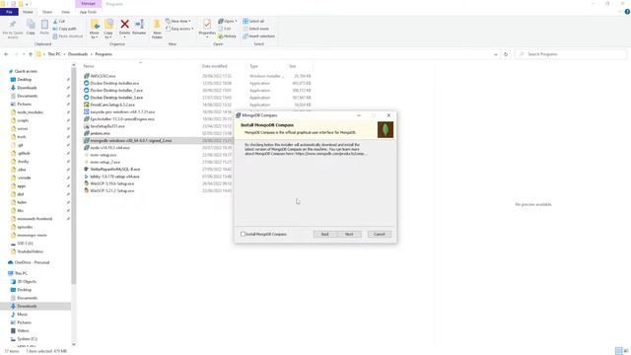Image resolution: width=631 pixels, height=355 pixels.
Task: Sort files by the Type column
Action: [x=253, y=66]
